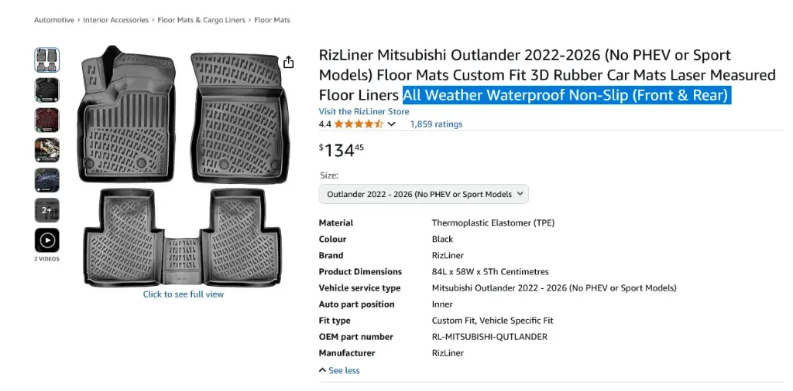This screenshot has height=391, width=793.
Task: Open Interior Accessories breadcrumb
Action: pos(115,20)
